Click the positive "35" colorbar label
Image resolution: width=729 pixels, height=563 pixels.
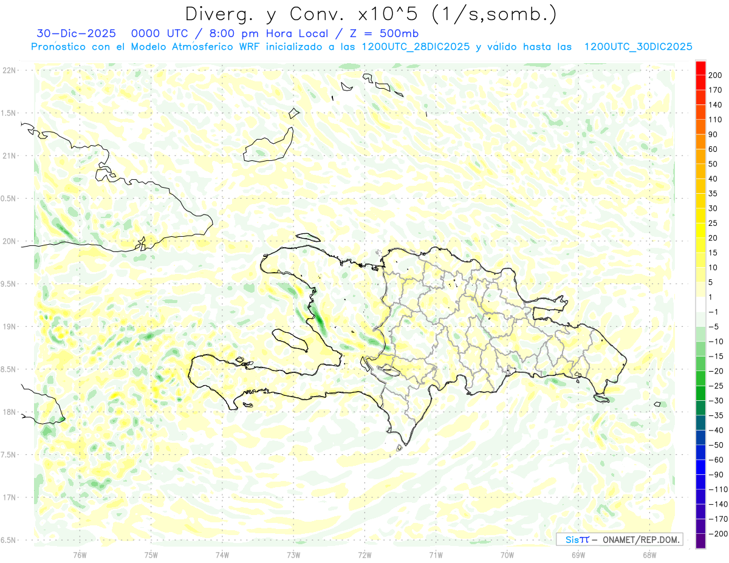click(713, 194)
